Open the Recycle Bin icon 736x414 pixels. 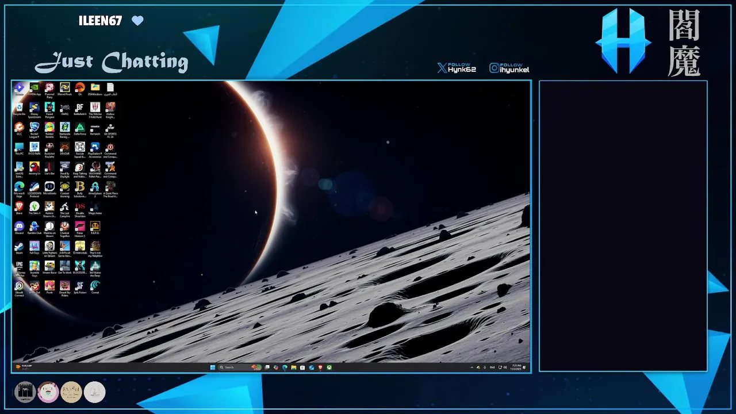coord(19,110)
